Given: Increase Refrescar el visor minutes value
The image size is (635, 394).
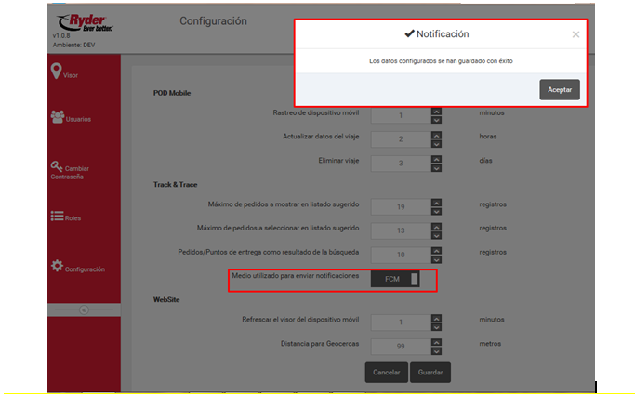Looking at the screenshot, I should 436,318.
